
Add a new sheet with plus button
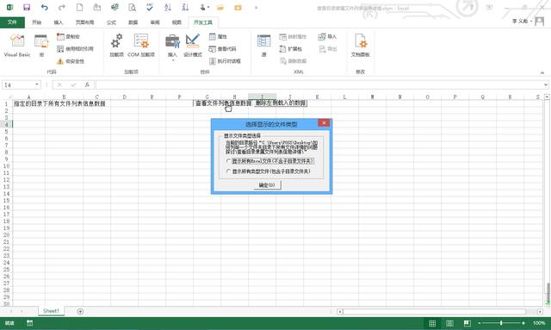coord(80,311)
